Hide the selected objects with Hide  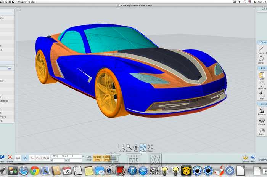pos(262,95)
